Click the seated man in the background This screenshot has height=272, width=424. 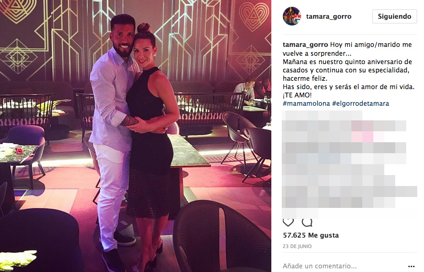[x=244, y=92]
